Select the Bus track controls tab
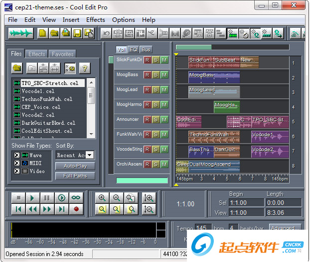 [x=146, y=50]
